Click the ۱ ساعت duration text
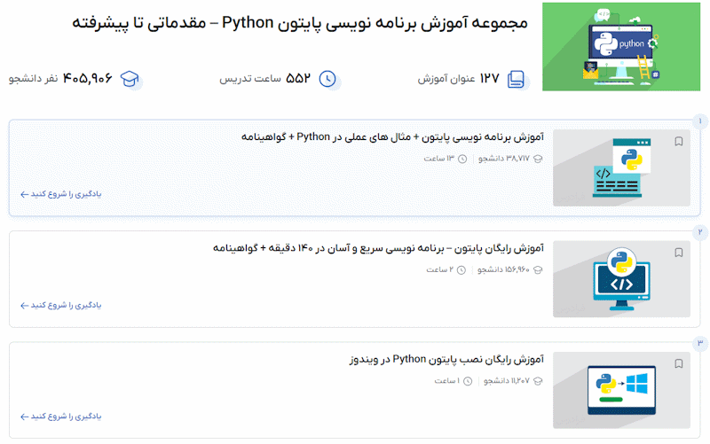Image resolution: width=710 pixels, height=444 pixels. point(447,381)
